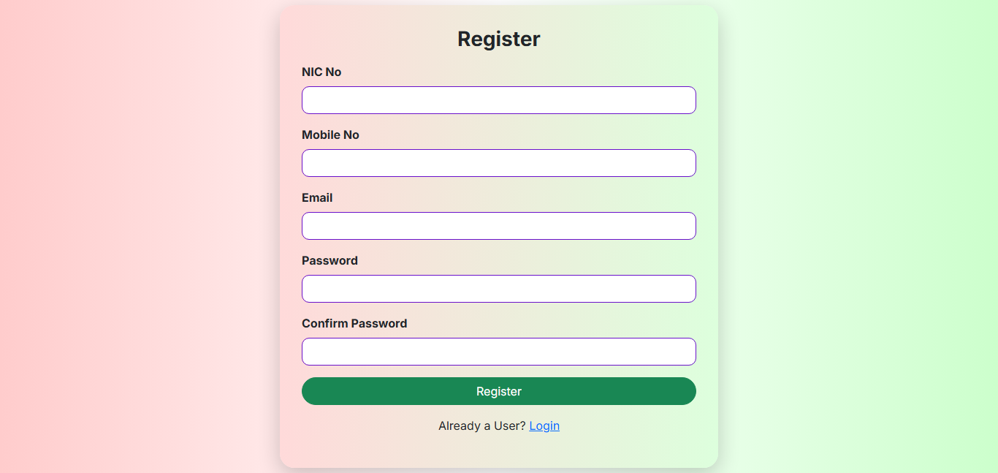998x473 pixels.
Task: Click the Confirm Password label
Action: (354, 323)
